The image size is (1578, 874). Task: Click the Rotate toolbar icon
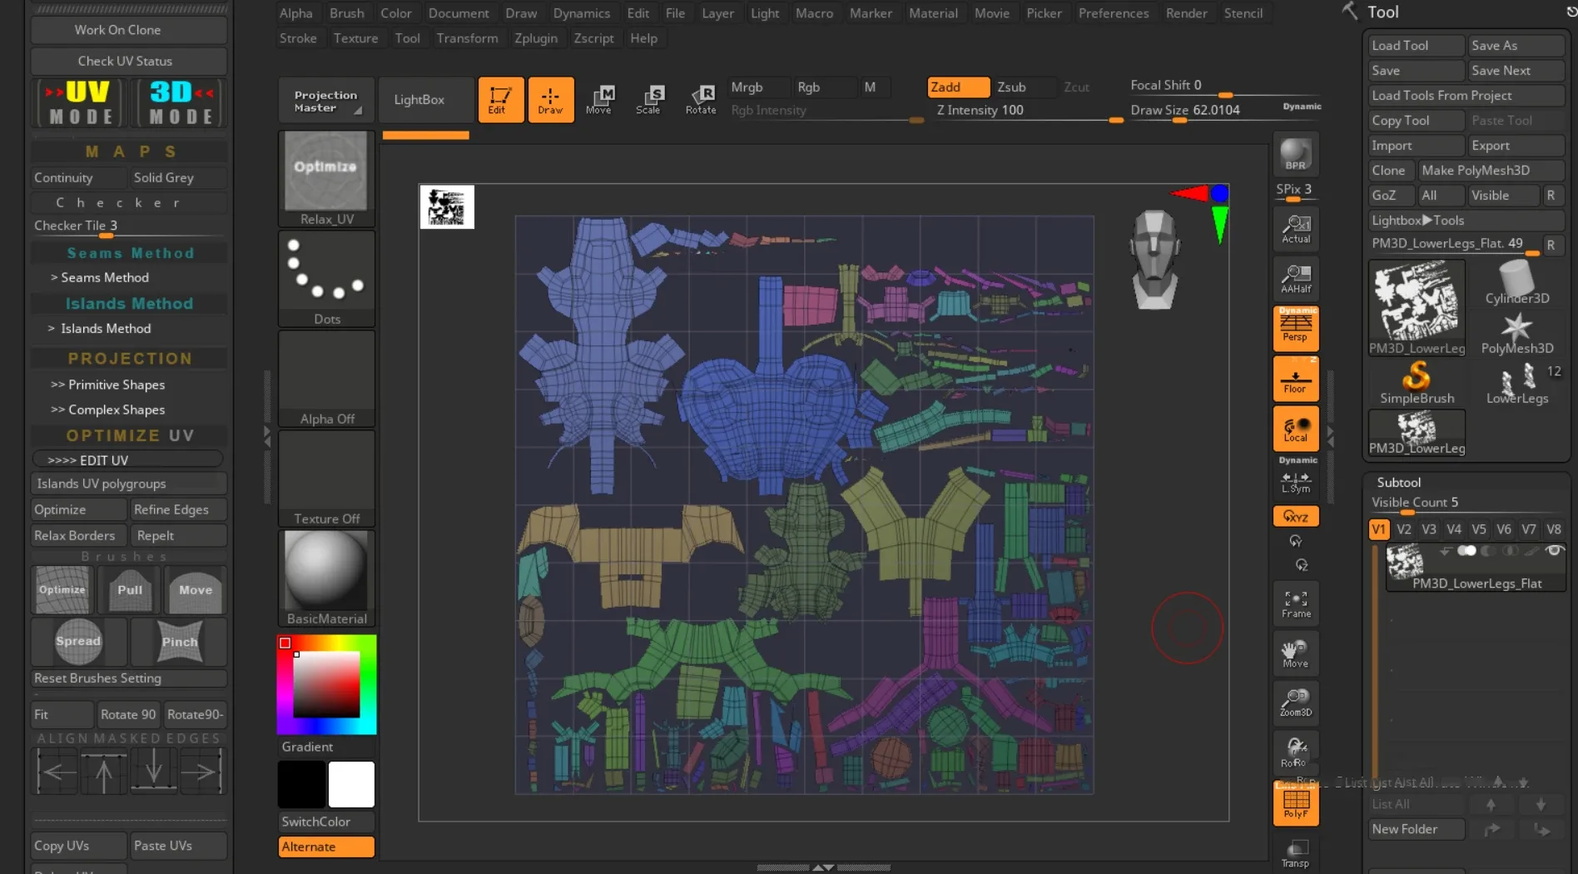(x=702, y=99)
